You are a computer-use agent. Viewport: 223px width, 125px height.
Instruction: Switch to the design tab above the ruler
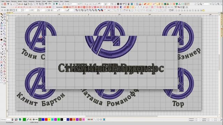(9, 13)
